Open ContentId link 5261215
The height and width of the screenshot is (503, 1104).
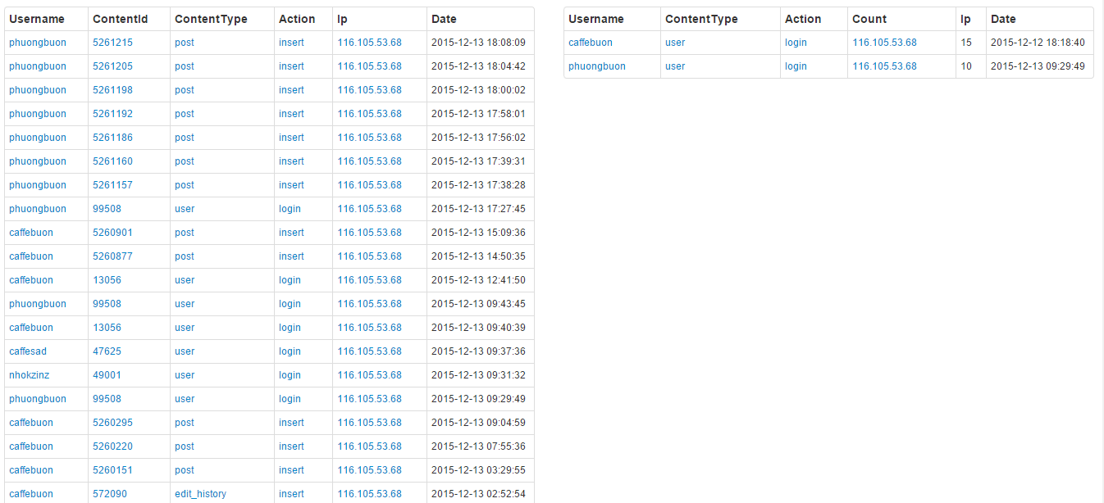point(112,43)
